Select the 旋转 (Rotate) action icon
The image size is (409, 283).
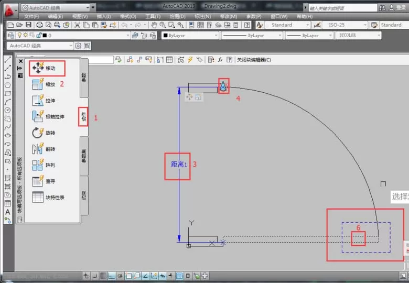[x=38, y=133]
